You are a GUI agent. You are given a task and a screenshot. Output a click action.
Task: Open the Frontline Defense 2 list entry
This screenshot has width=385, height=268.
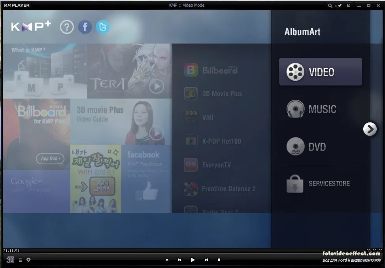(220, 188)
